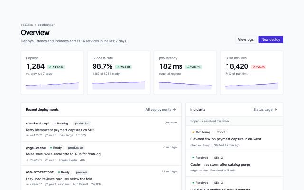Viewport: 304px width, 190px height.
Task: Click 'Resolved in 18 min' text
Action: coord(223,171)
